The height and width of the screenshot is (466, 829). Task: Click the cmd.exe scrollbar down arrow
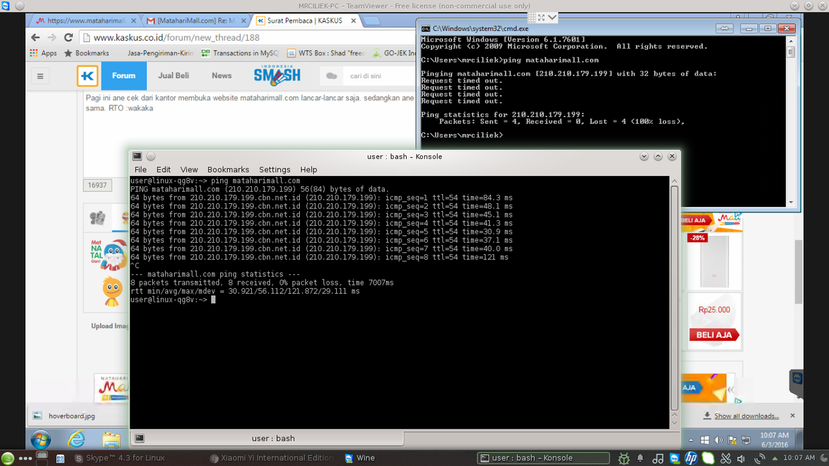point(791,203)
